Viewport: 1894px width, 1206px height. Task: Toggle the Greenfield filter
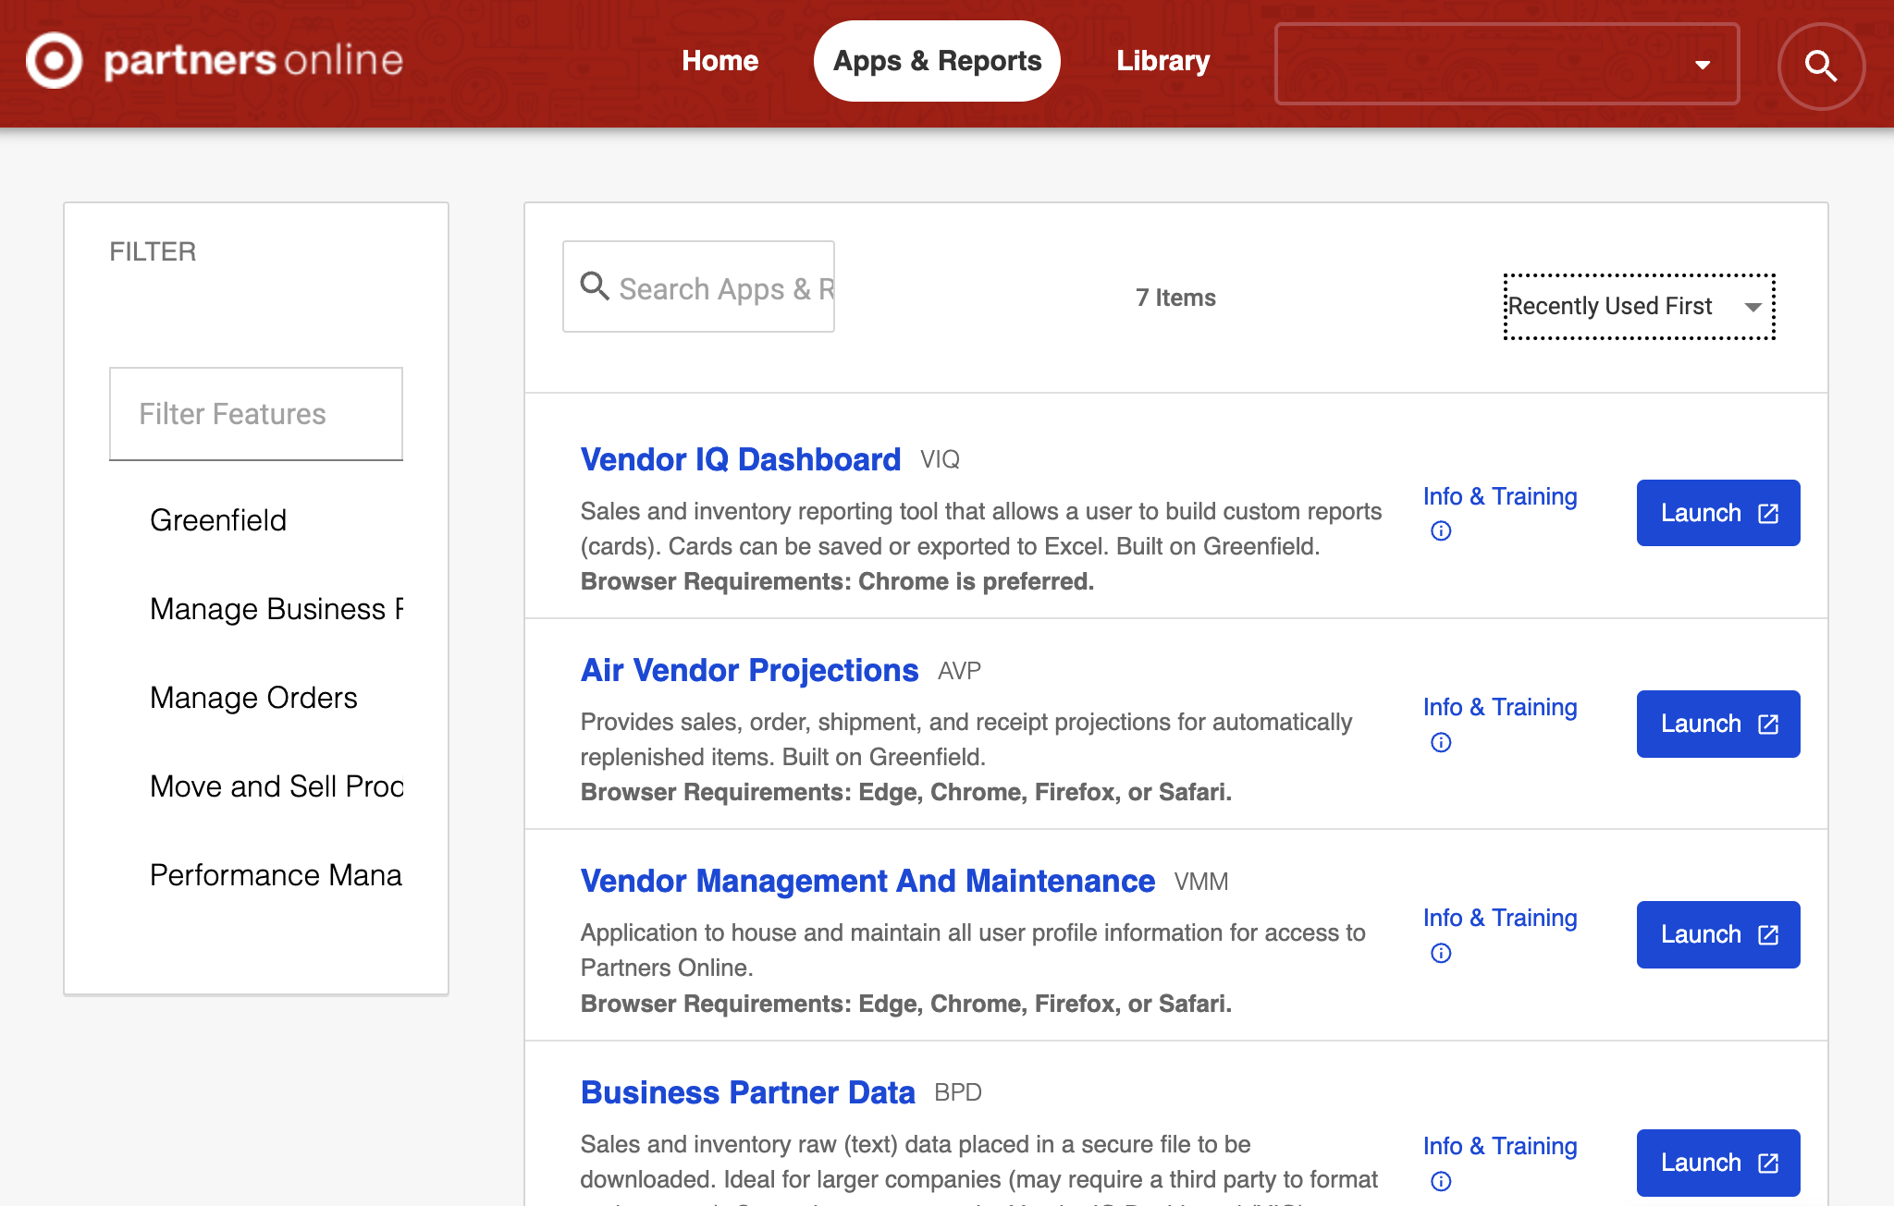pyautogui.click(x=218, y=519)
